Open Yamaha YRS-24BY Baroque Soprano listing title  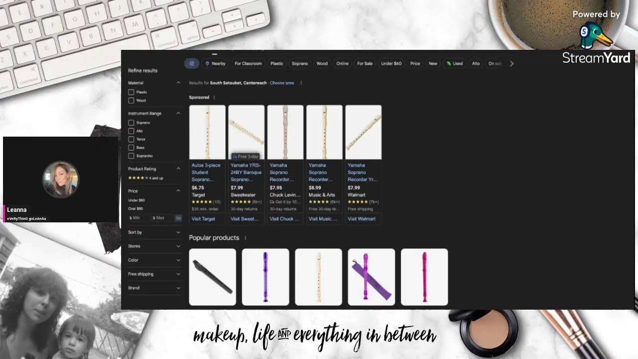coord(246,172)
